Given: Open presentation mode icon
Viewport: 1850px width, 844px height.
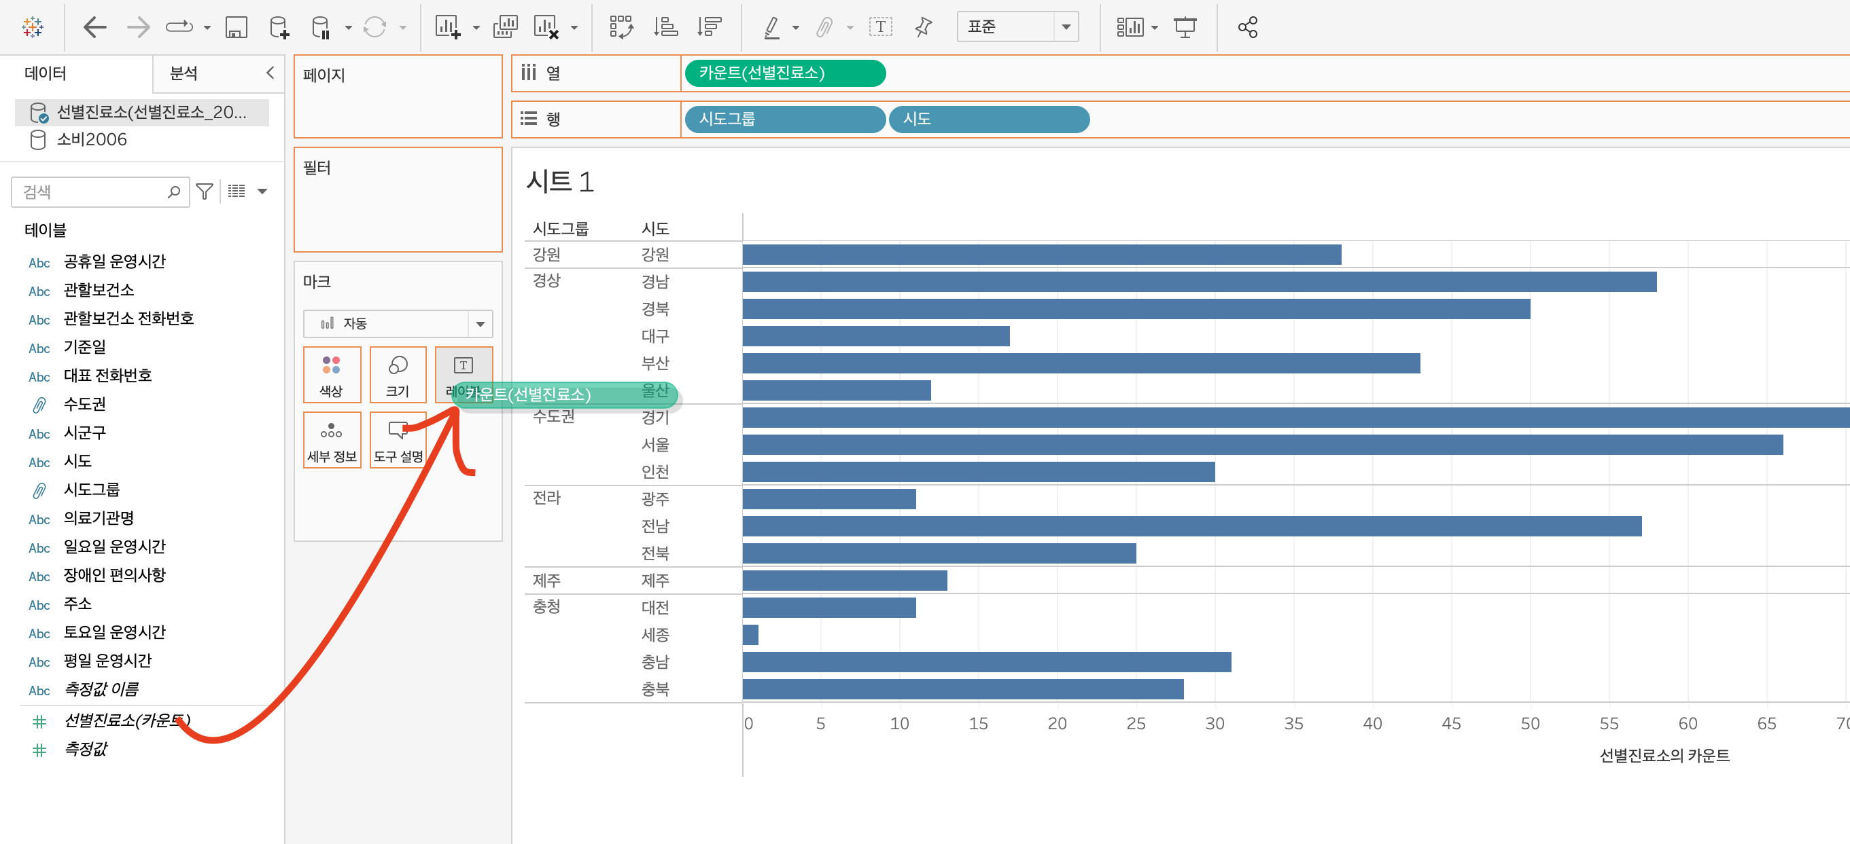Looking at the screenshot, I should (1185, 27).
